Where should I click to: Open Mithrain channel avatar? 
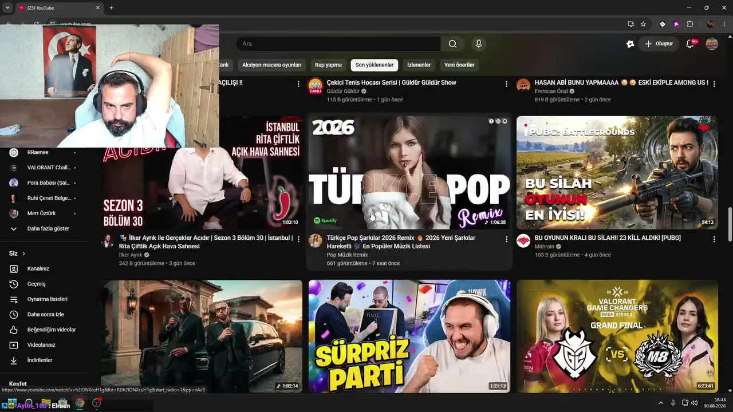[523, 241]
